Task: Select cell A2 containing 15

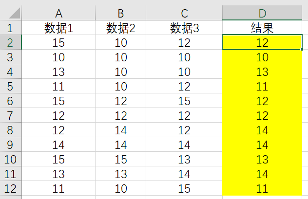Action: [58, 42]
